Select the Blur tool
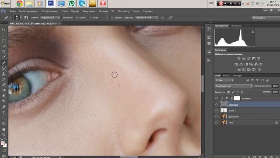The image size is (280, 158). pyautogui.click(x=3, y=96)
